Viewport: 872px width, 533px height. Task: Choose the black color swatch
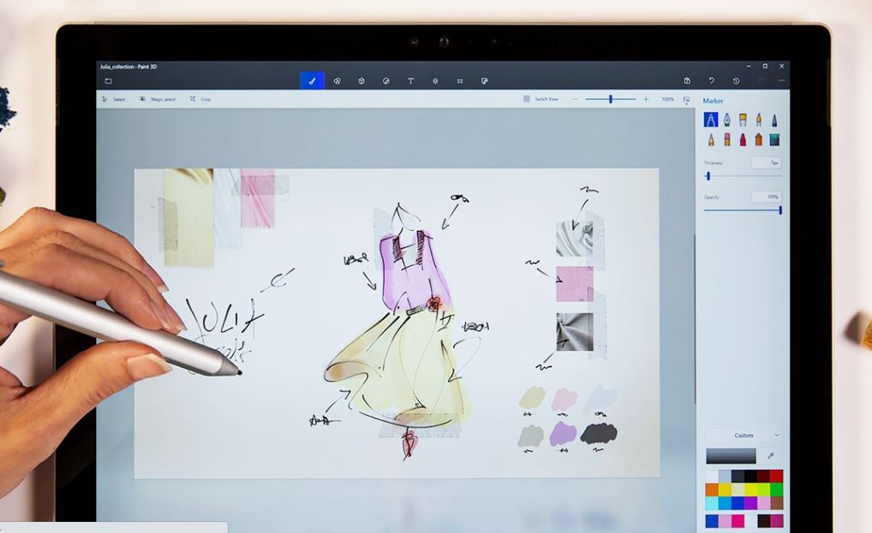point(750,476)
